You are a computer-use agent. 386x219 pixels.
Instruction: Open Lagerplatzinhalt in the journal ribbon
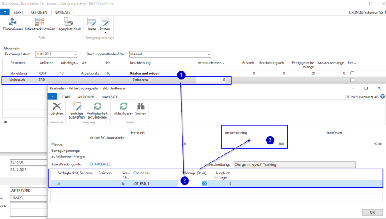pyautogui.click(x=69, y=24)
